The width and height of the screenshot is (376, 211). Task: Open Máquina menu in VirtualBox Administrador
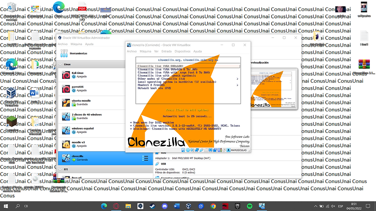[76, 44]
